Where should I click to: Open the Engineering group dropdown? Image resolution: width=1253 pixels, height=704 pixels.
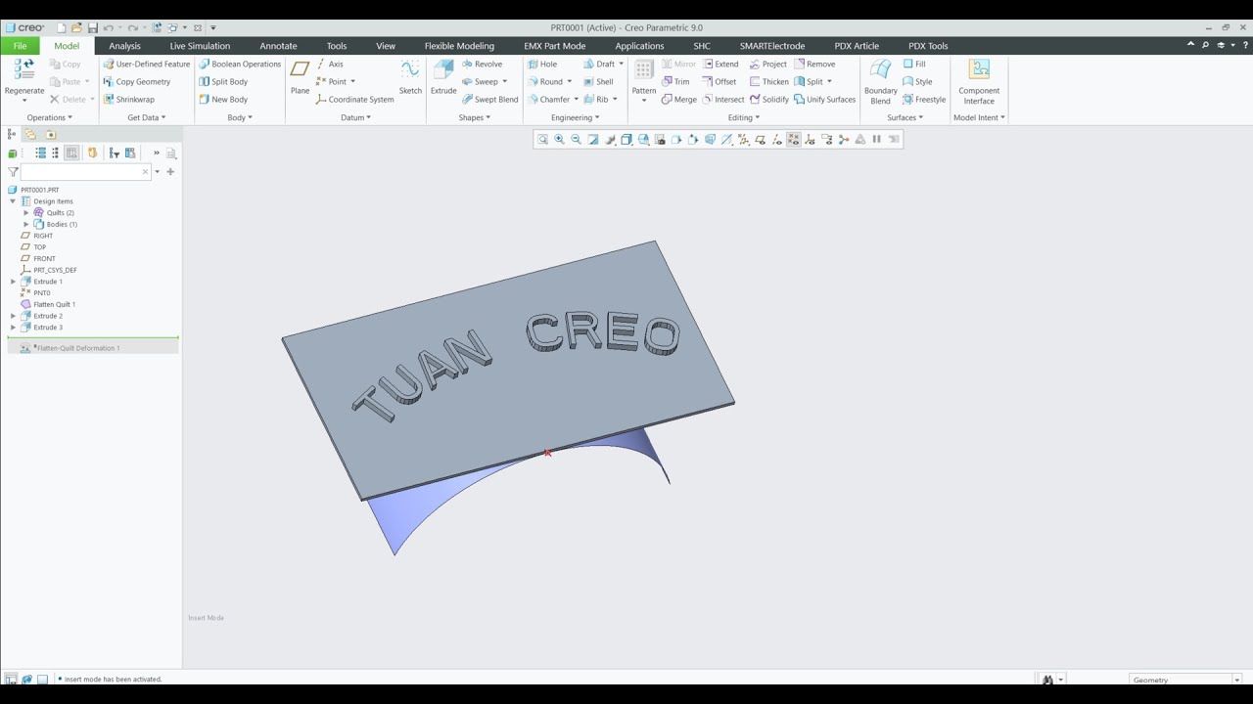pos(576,117)
